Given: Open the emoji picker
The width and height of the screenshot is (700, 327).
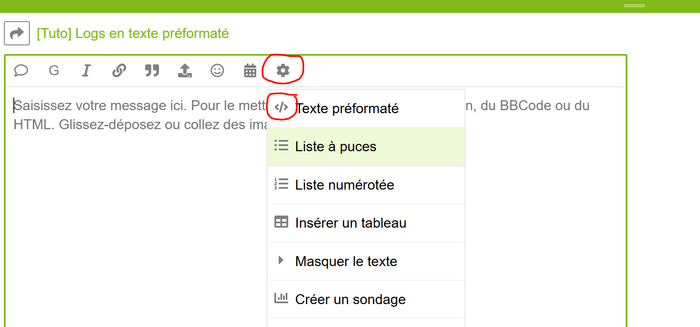Looking at the screenshot, I should pos(217,70).
